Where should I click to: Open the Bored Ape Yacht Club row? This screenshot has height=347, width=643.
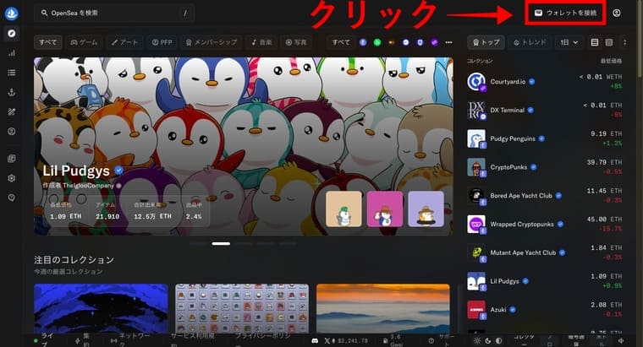pos(544,196)
